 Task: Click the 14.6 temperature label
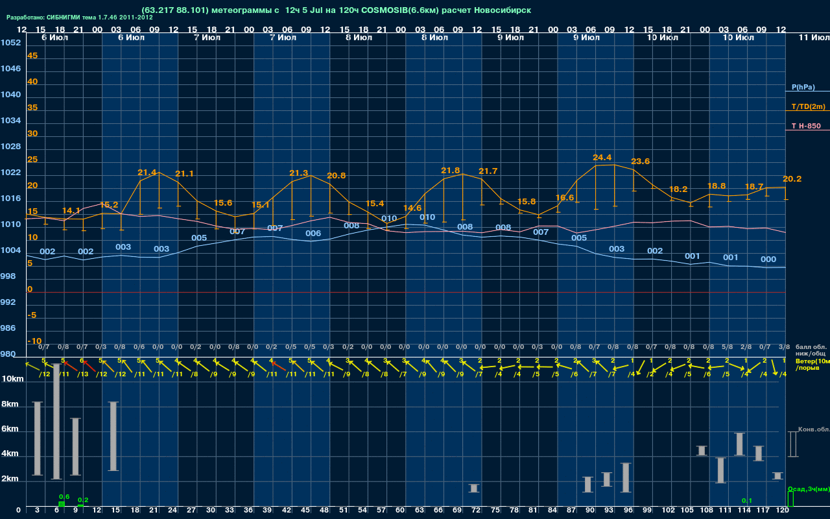coord(412,208)
